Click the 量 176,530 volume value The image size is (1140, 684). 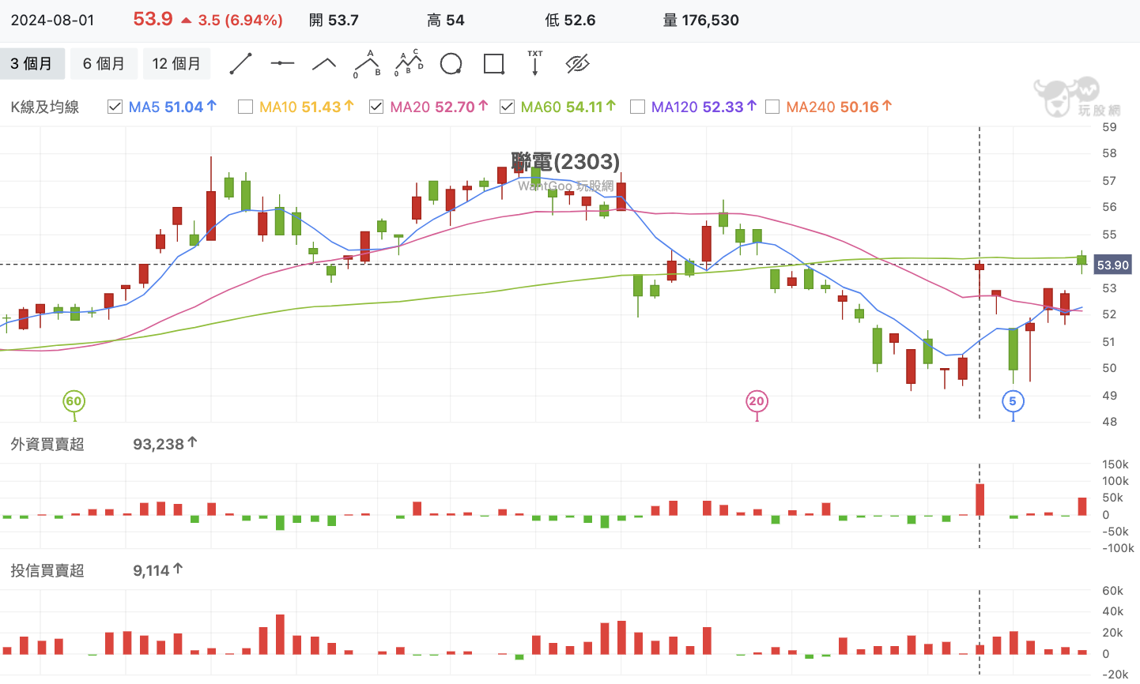tap(700, 21)
